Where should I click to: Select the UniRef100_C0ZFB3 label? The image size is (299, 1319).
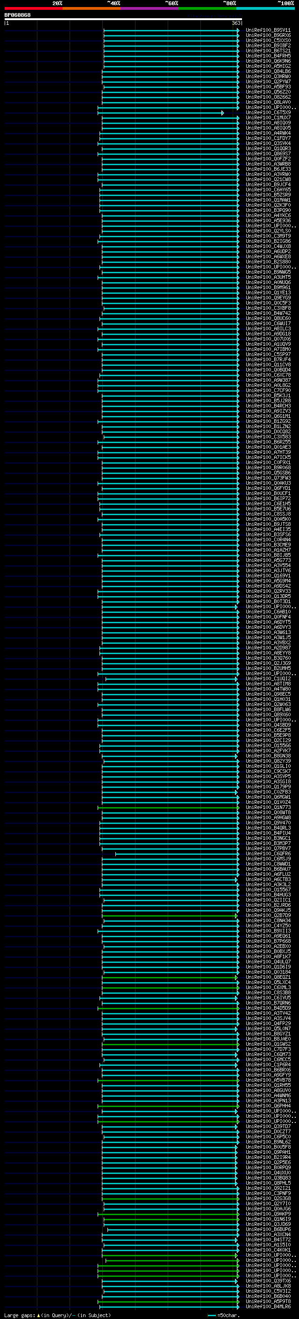click(268, 792)
